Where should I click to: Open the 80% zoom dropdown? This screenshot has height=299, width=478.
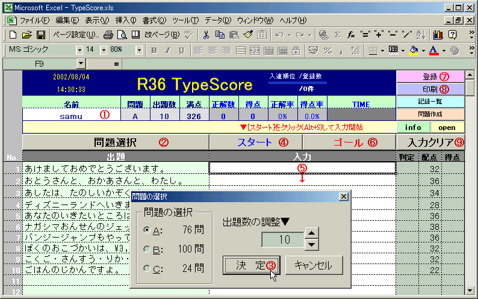point(137,50)
